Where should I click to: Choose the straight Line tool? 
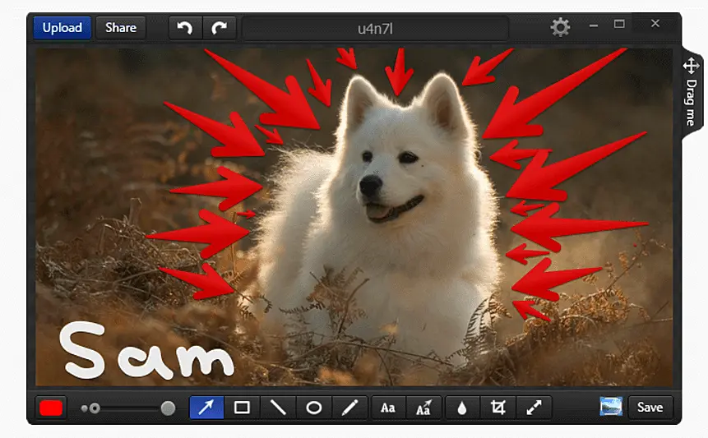point(278,408)
